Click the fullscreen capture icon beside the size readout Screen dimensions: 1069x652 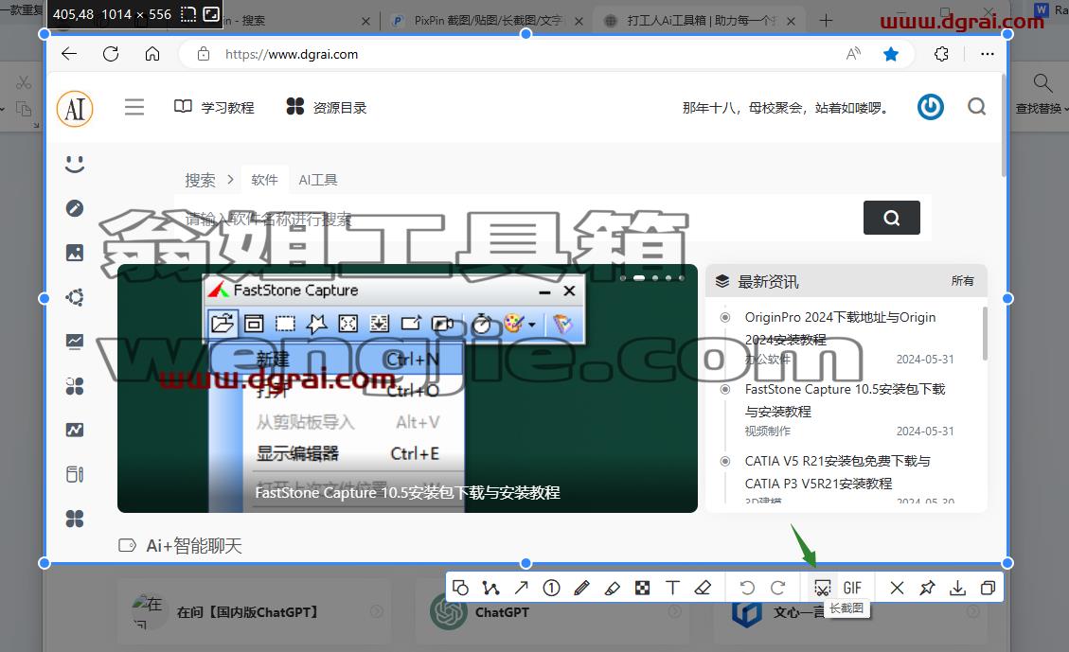(x=211, y=13)
